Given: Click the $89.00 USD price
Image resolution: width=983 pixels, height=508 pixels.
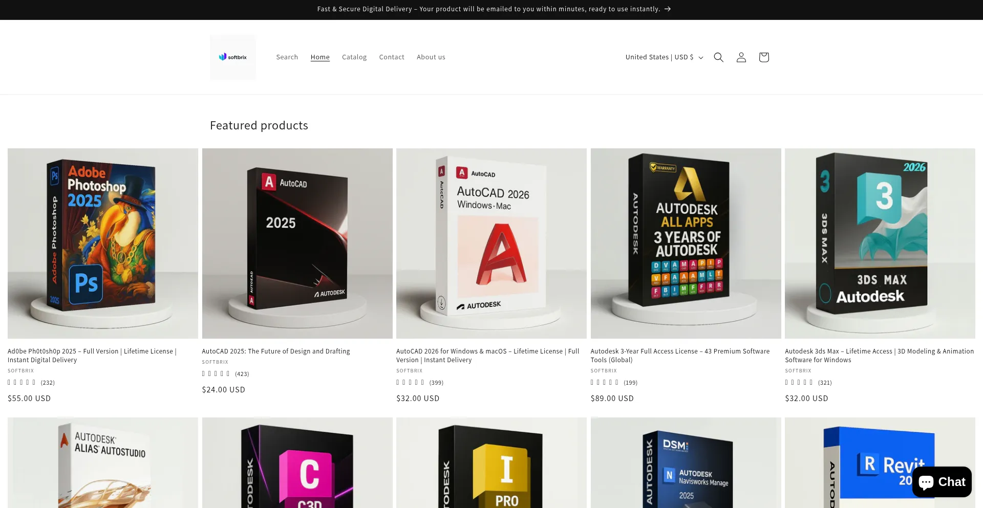Looking at the screenshot, I should 612,399.
